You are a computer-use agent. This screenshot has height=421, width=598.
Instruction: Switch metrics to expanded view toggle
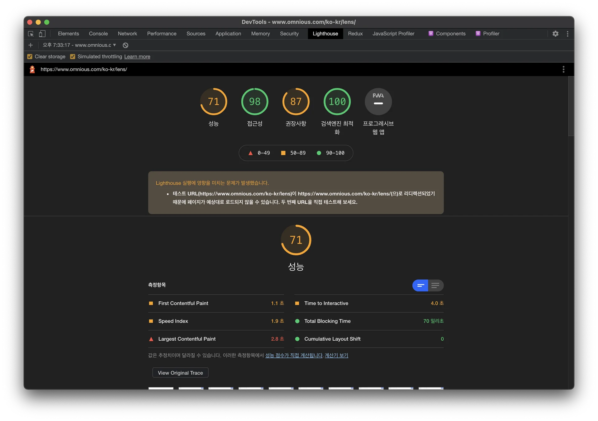click(x=435, y=285)
